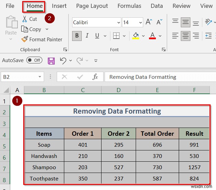Toggle Bold formatting
The height and width of the screenshot is (190, 216).
tap(77, 36)
